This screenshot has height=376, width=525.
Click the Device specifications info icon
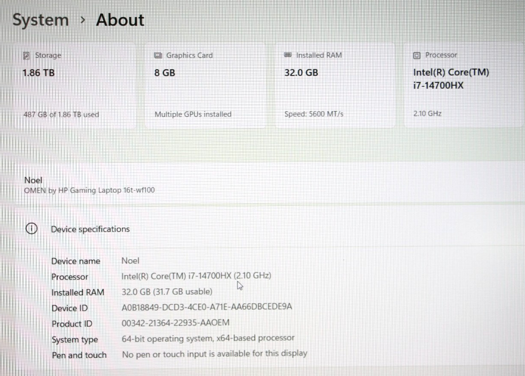(x=32, y=229)
